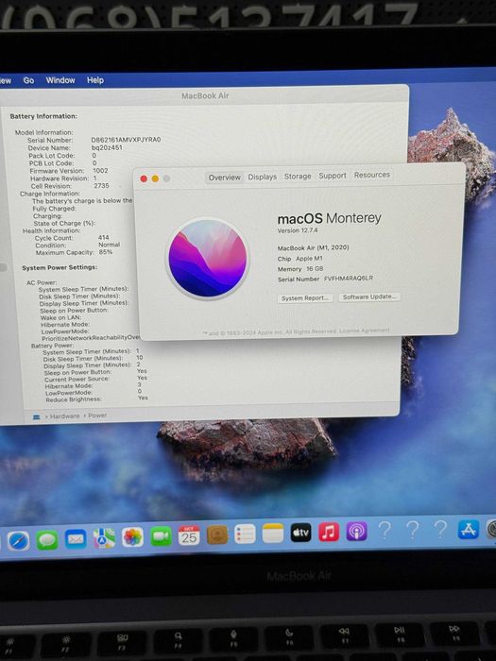
Task: Click the serial number FVFHM4RAQ6LR
Action: coord(349,279)
